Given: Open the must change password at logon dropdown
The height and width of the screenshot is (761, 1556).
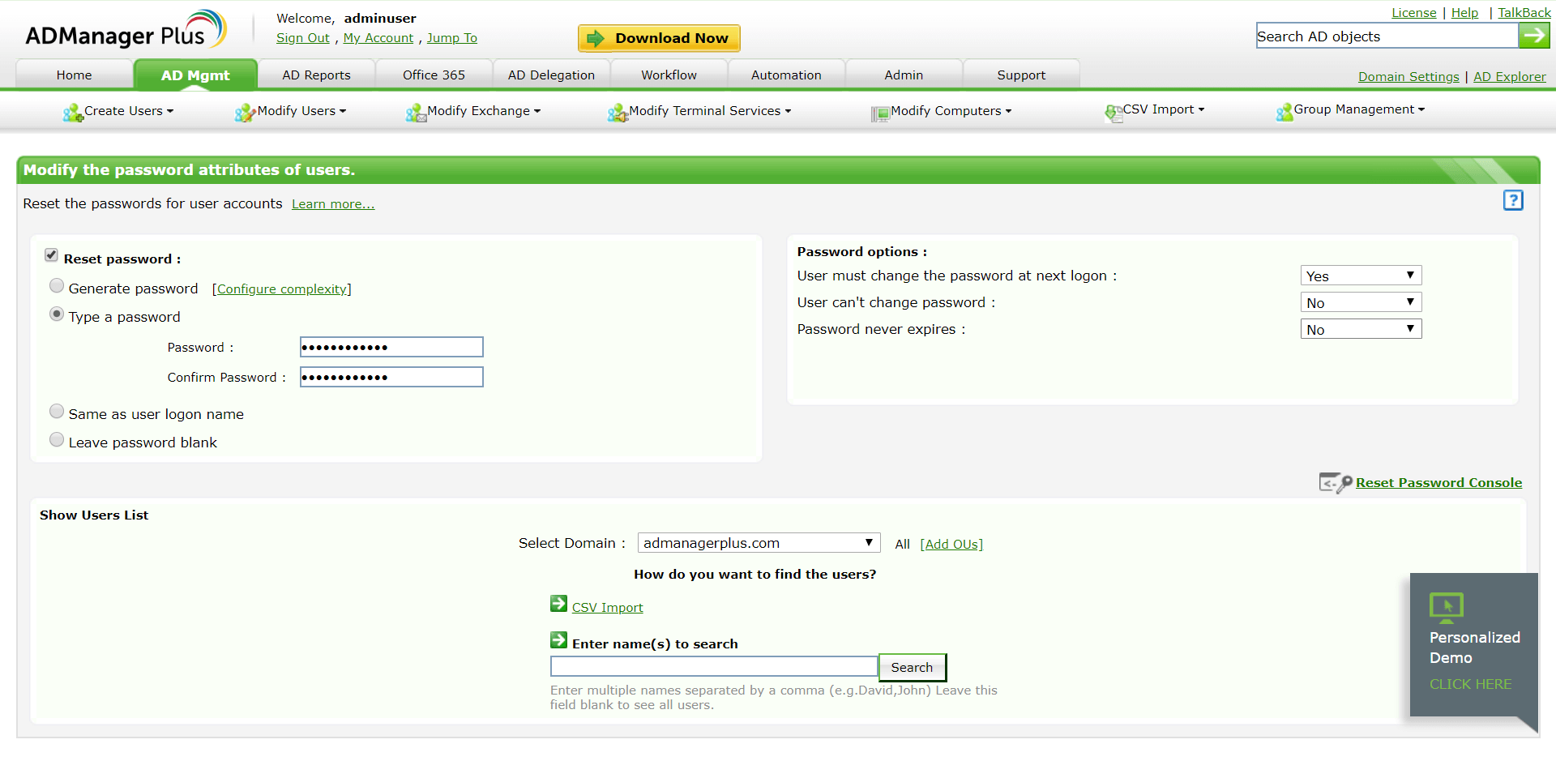Looking at the screenshot, I should (1361, 276).
